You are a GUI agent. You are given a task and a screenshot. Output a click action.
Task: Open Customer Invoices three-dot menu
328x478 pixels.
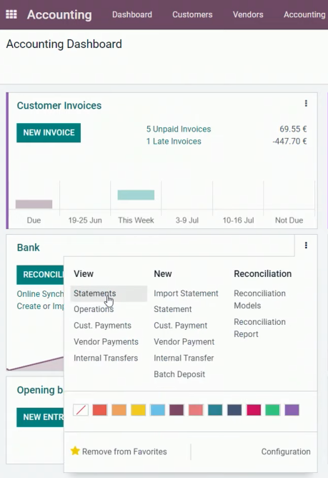(306, 103)
